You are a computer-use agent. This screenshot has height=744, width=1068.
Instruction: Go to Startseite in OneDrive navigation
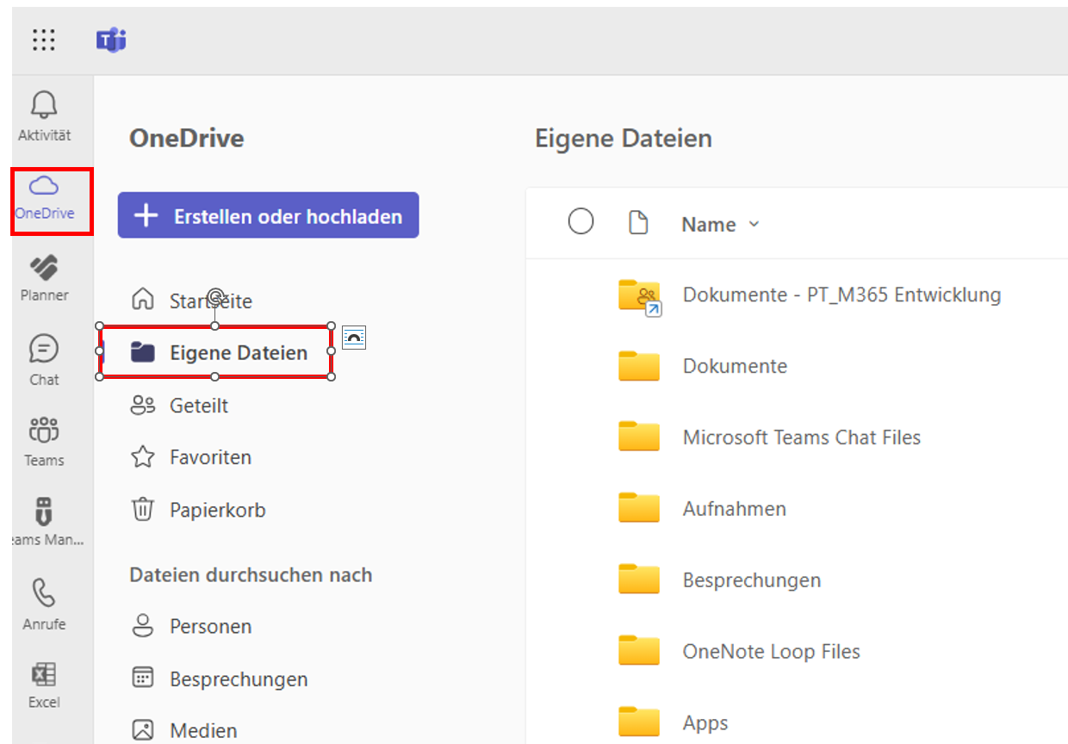coord(191,301)
